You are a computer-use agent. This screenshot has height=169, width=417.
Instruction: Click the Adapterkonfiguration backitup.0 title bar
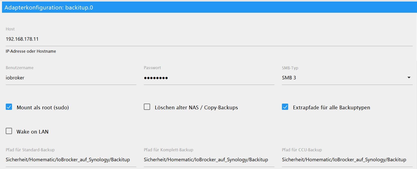(209, 7)
